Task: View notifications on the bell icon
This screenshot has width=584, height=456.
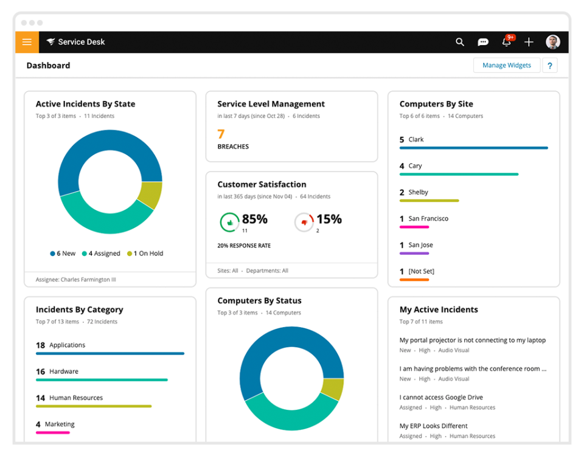Action: point(506,42)
